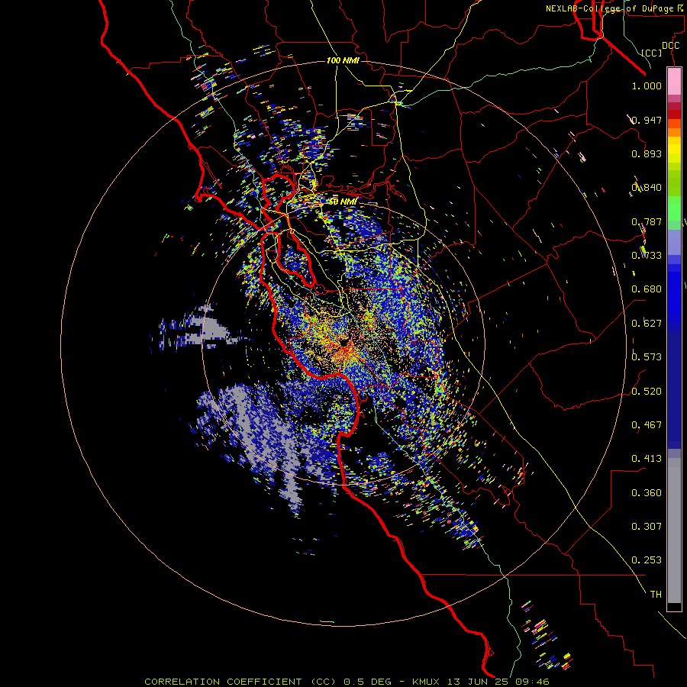Viewport: 687px width, 687px height.
Task: Pick the red segment of the color bar
Action: tap(674, 114)
